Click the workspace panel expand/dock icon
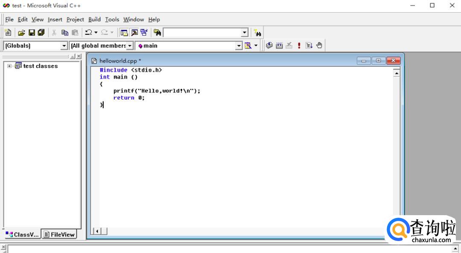 coord(73,56)
